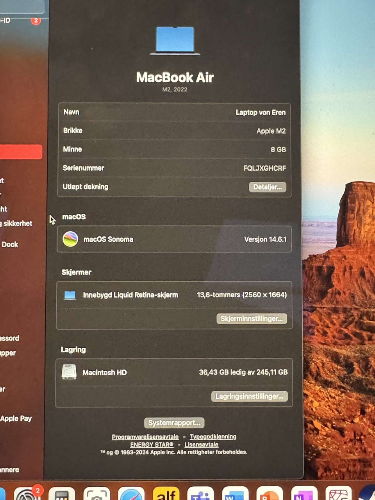This screenshot has height=500, width=375.
Task: Open the alf app in Dock
Action: tap(166, 494)
